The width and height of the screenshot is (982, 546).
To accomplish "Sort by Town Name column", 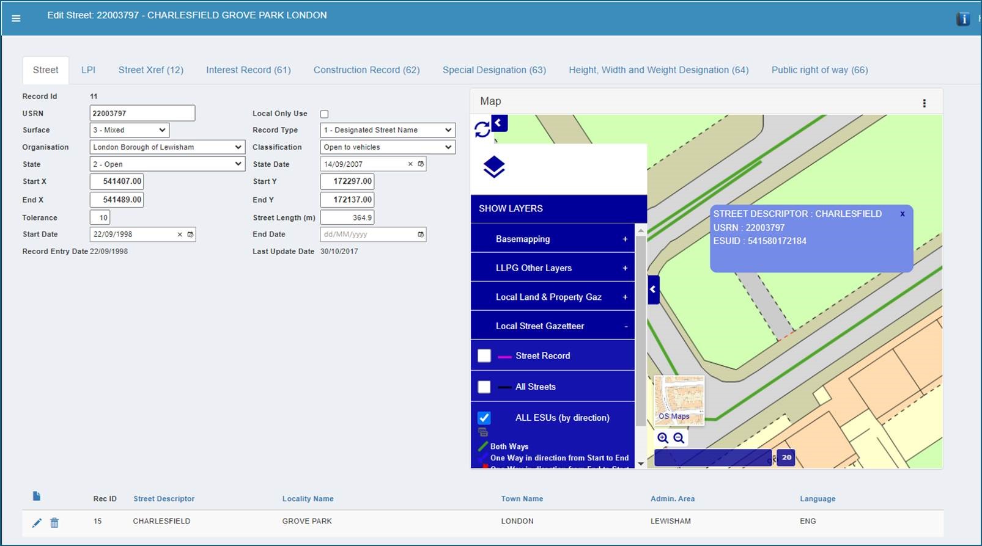I will (x=522, y=499).
